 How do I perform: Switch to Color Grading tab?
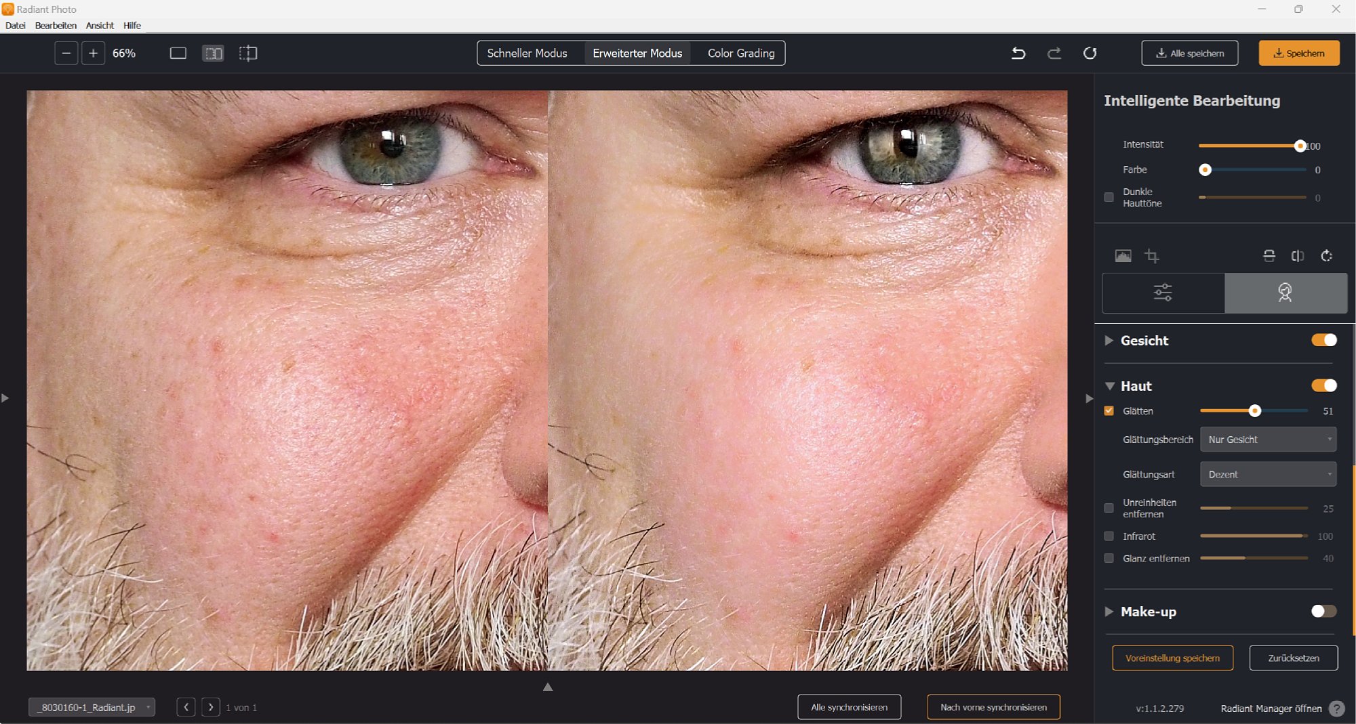(740, 53)
